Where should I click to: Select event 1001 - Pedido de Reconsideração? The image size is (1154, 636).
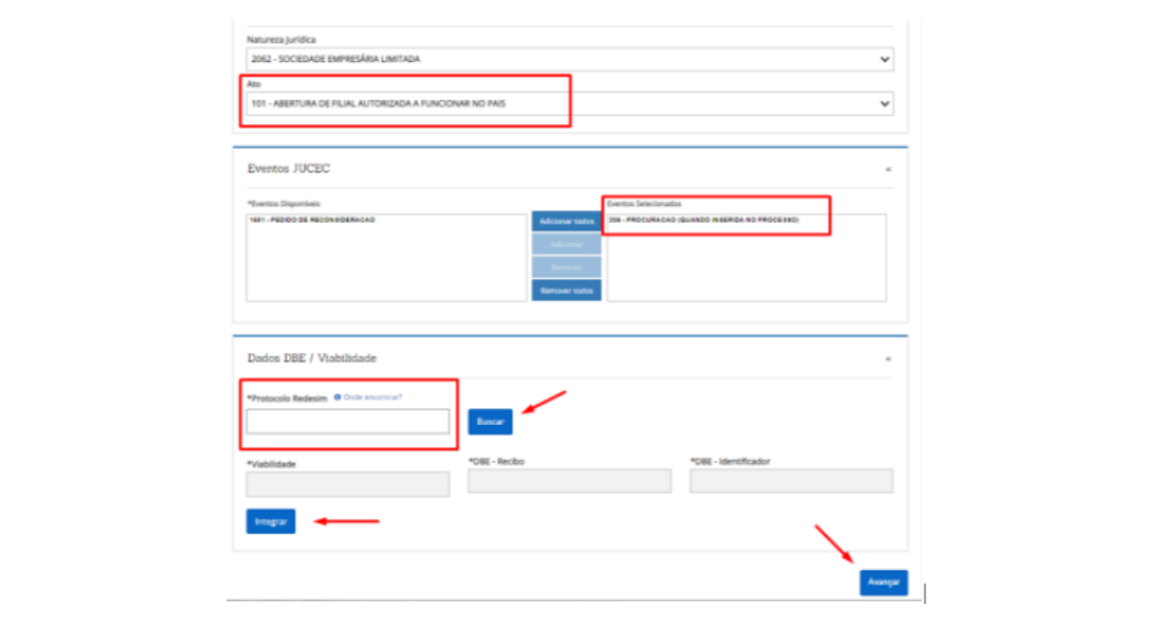click(312, 221)
